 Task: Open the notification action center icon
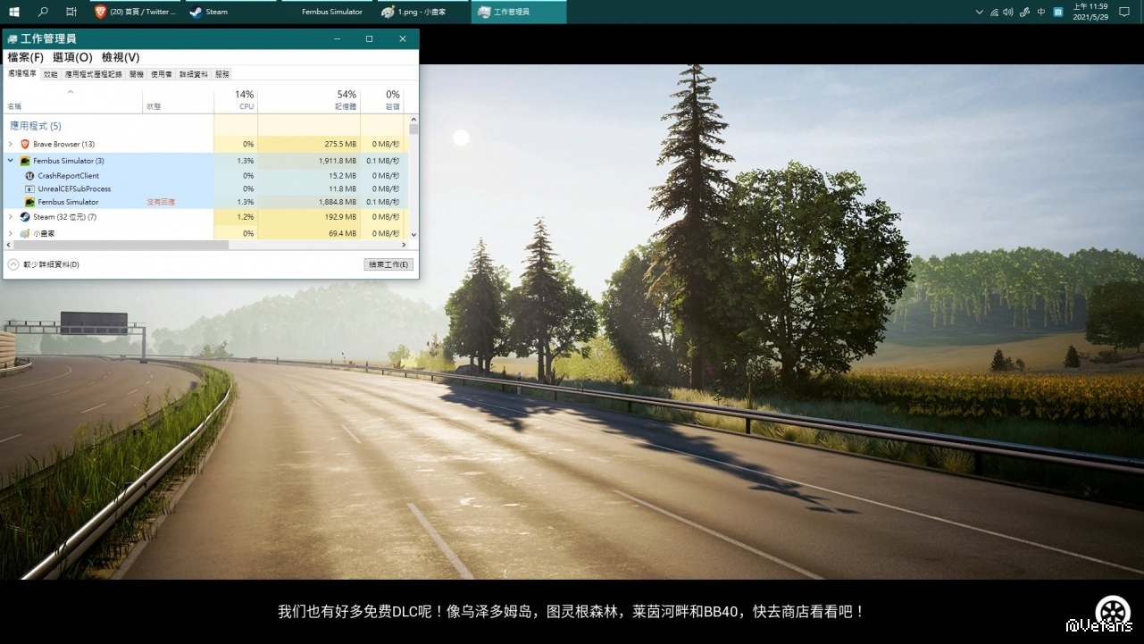coord(1124,12)
